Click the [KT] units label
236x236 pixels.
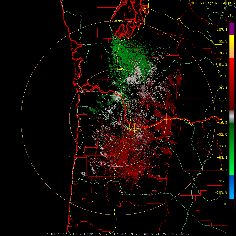pos(224,18)
